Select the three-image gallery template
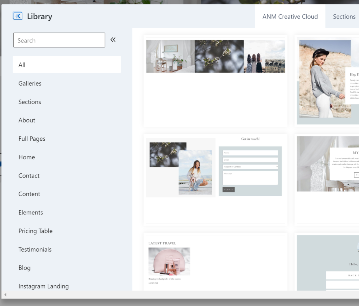The height and width of the screenshot is (306, 359). (x=215, y=81)
